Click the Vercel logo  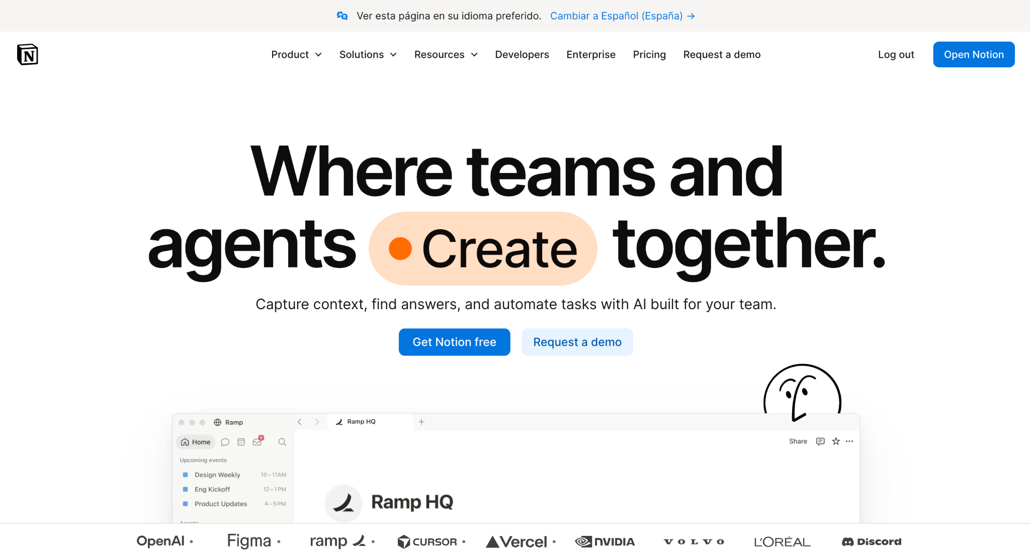[x=517, y=541]
